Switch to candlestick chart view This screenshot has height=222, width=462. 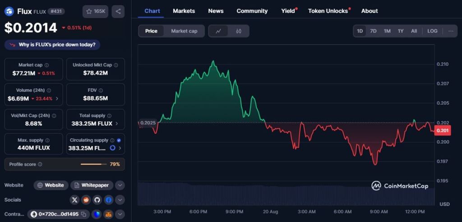click(x=239, y=31)
